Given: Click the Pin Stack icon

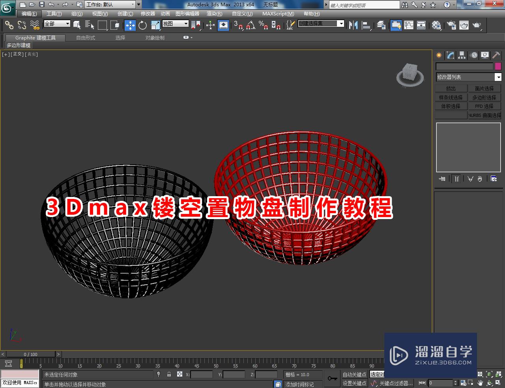Looking at the screenshot, I should coord(442,179).
